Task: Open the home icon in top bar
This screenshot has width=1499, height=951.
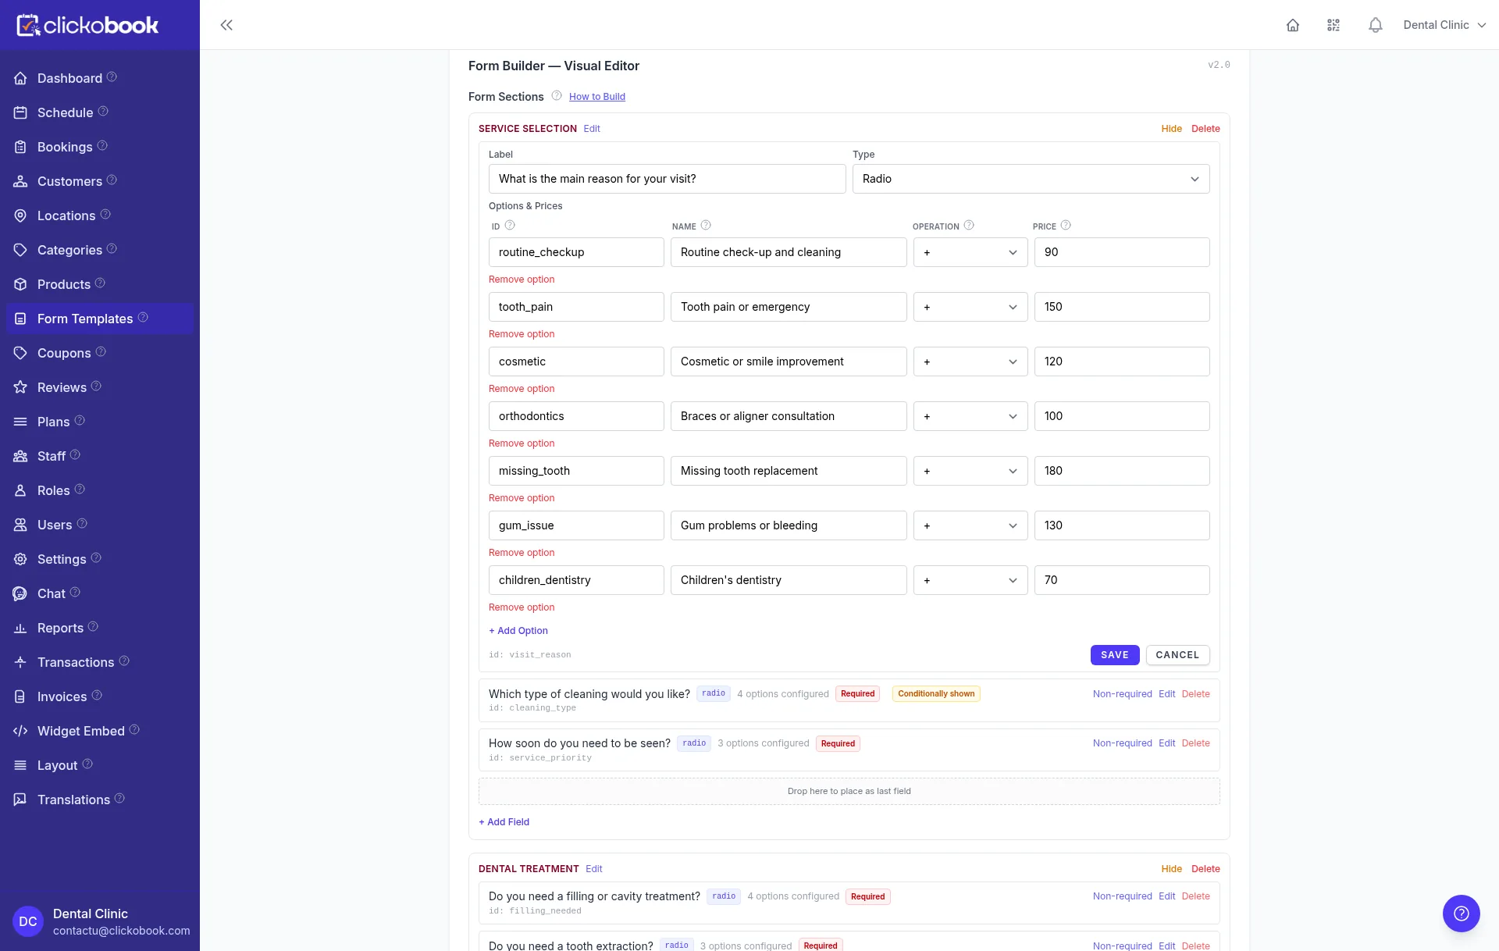Action: click(1293, 25)
